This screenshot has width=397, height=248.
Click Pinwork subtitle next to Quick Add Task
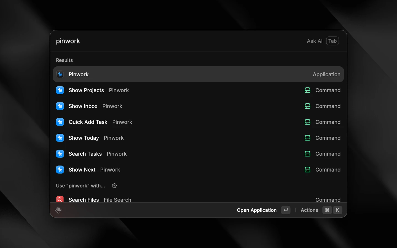click(122, 122)
